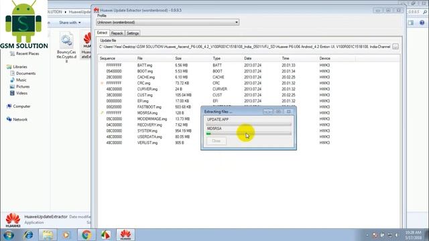Open the Profile dropdown showing Unknown (worstenbrood)
Image resolution: width=429 pixels, height=241 pixels.
tap(168, 22)
